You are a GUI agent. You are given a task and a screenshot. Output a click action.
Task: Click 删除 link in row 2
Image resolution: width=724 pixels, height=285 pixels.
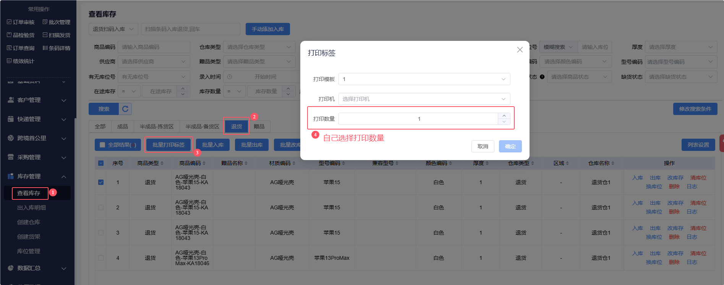(674, 212)
